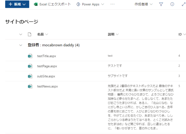This screenshot has height=134, width=186.
Task: Open the ellipsis more commands menu
Action: click(x=112, y=4)
